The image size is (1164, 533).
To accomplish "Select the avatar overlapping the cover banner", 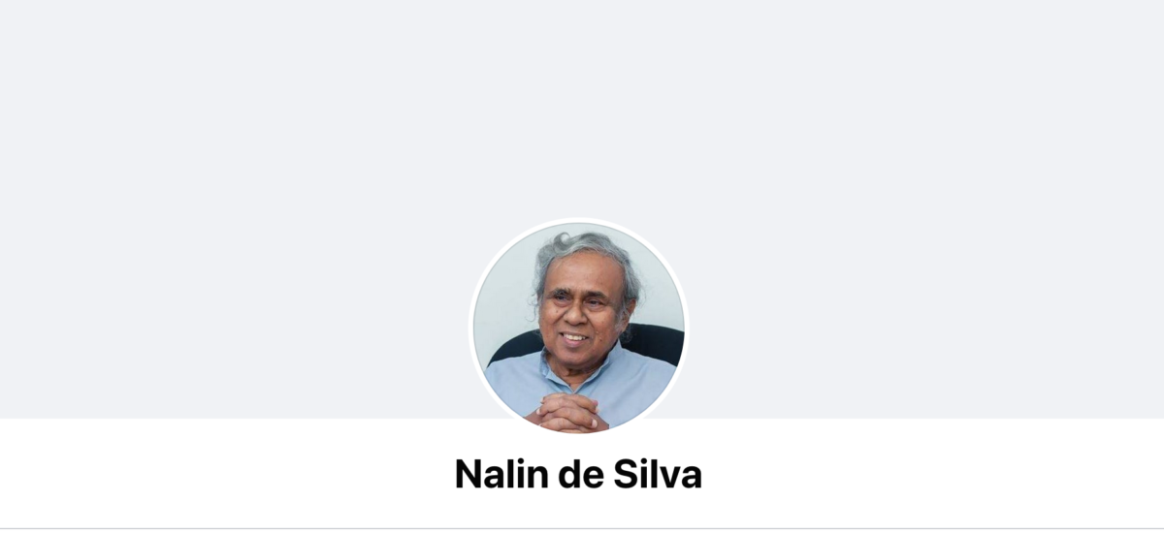I will (x=579, y=327).
